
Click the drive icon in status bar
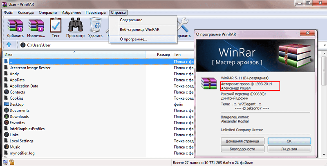5,162
